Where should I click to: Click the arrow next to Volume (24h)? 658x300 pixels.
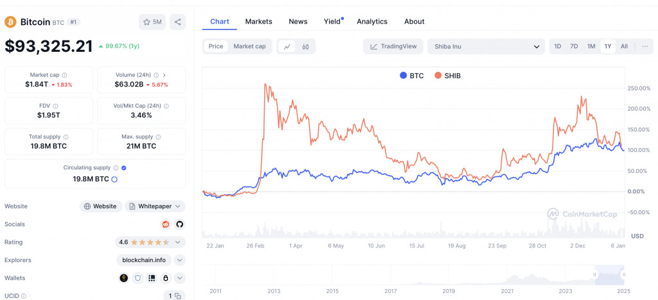pos(164,75)
